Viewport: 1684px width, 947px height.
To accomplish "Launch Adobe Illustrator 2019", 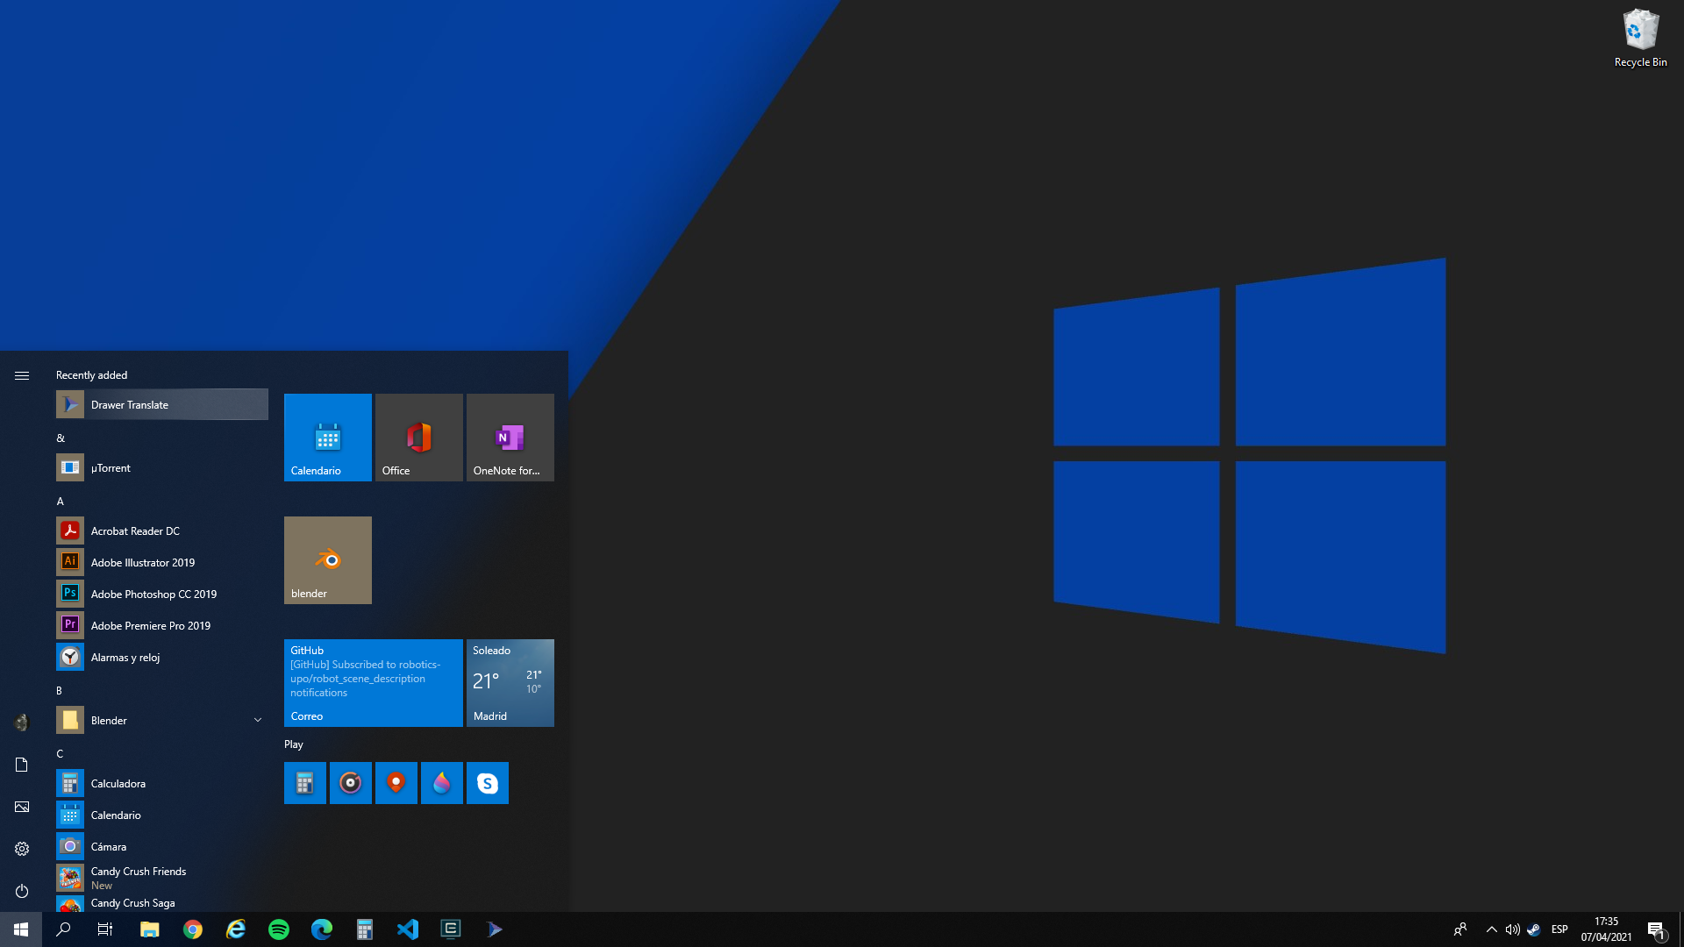I will pyautogui.click(x=161, y=562).
